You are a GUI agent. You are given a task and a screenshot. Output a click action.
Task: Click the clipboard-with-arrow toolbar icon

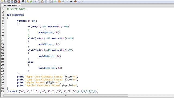(x=46, y=1)
